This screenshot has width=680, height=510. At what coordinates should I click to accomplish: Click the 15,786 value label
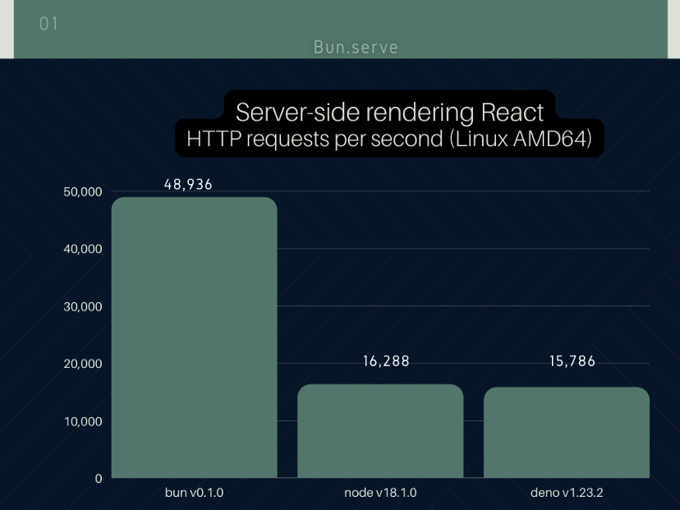[572, 361]
